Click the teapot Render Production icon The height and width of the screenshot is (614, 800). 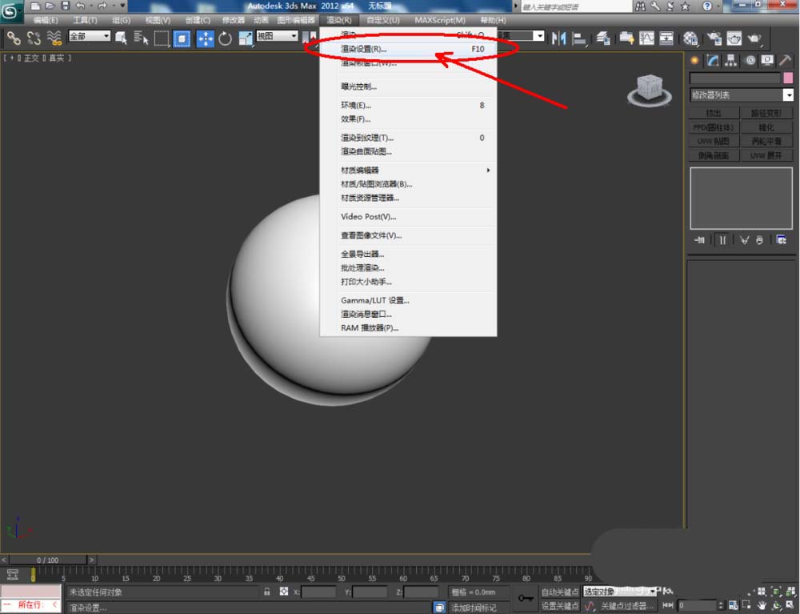[x=754, y=38]
